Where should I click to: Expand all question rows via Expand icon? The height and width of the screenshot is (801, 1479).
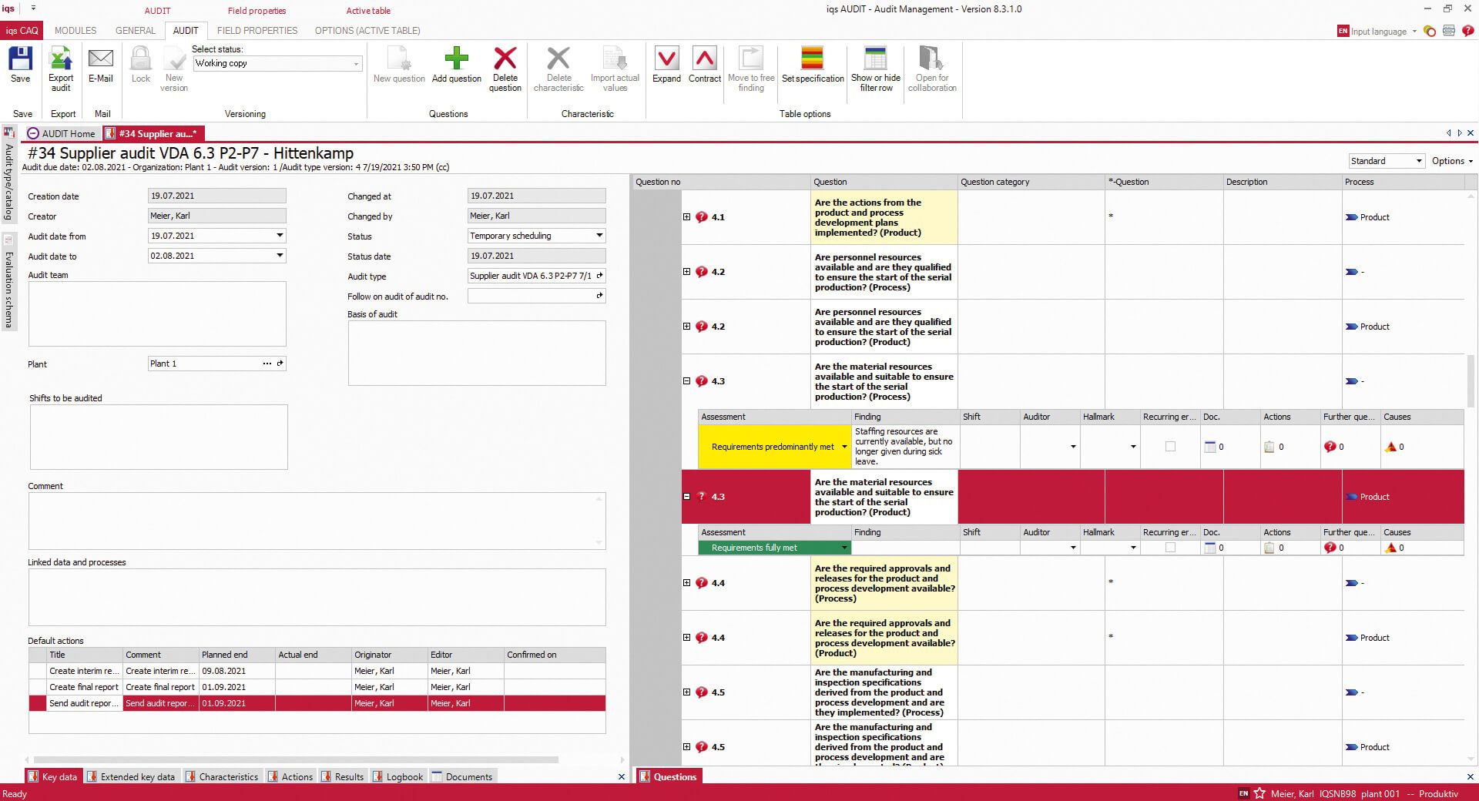[x=666, y=65]
